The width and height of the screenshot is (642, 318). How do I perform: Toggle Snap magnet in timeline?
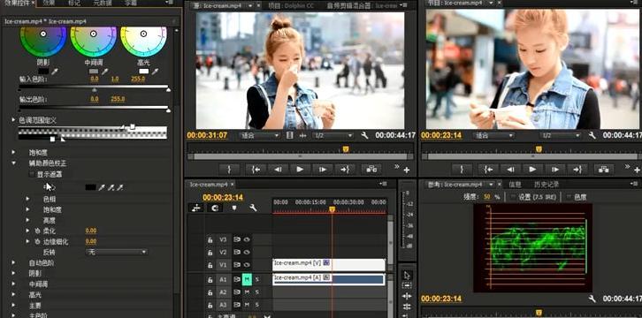215,208
